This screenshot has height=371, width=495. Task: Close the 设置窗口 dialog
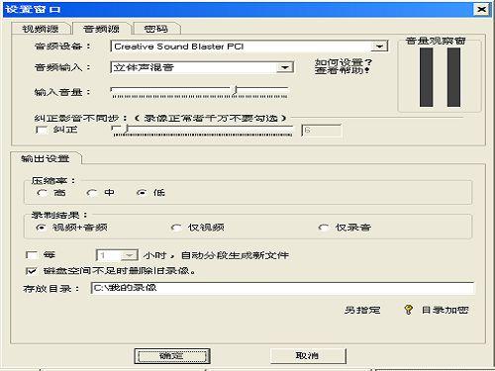(481, 9)
